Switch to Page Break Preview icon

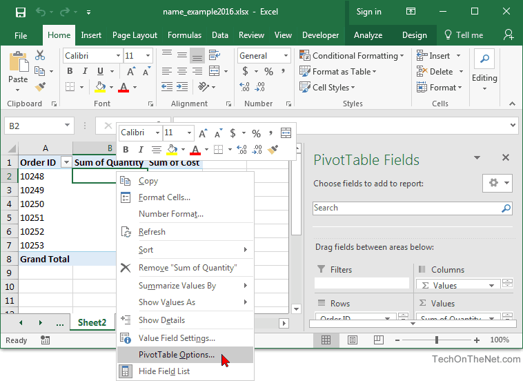(x=378, y=340)
